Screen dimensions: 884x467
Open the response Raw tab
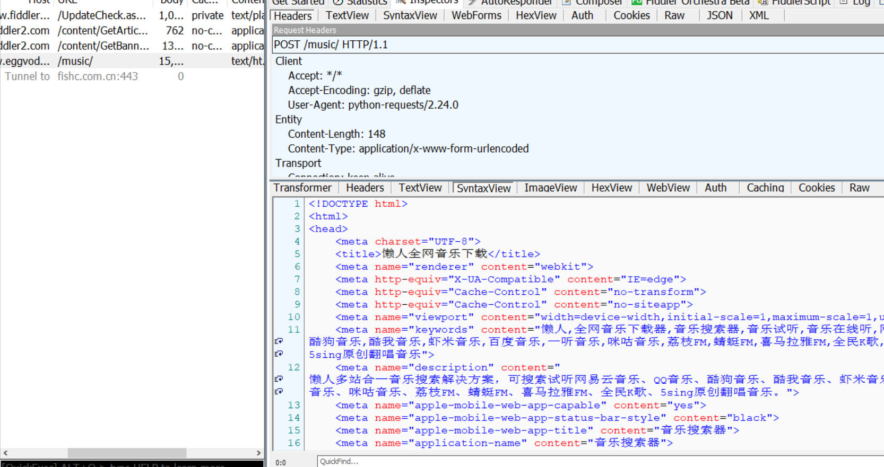coord(859,188)
